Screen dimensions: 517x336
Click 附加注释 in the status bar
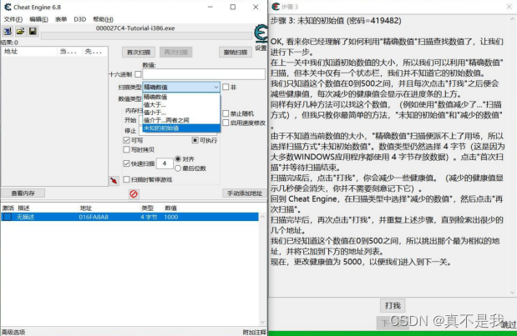point(254,332)
